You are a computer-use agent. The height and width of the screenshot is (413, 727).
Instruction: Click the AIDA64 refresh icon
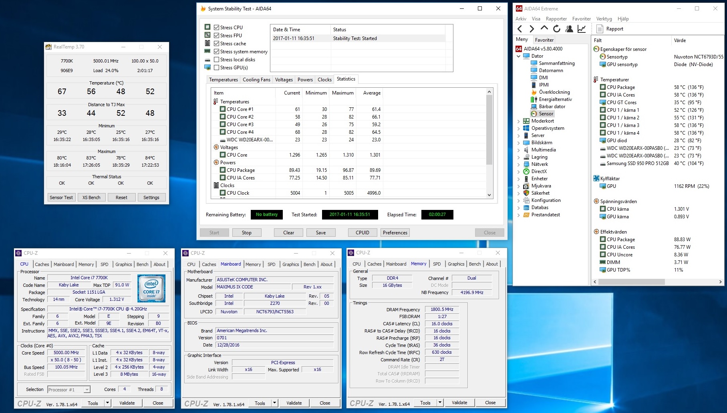(x=557, y=29)
